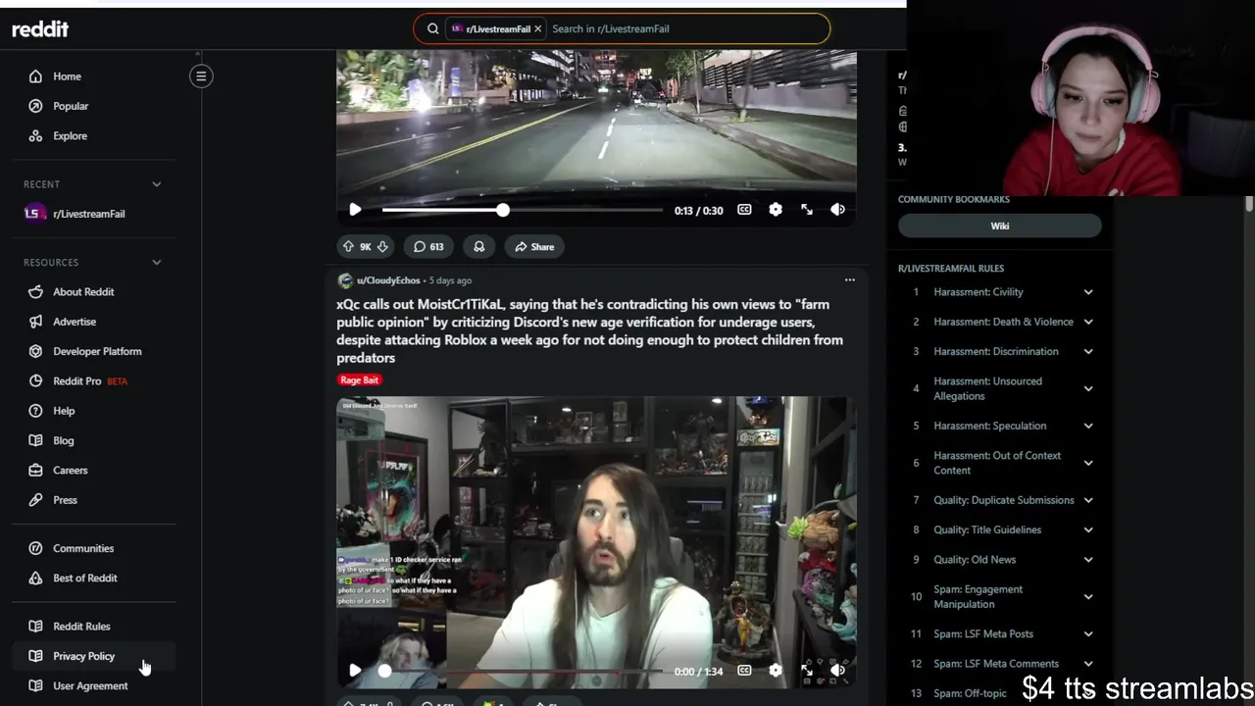
Task: Downvote the top post with 9K
Action: pos(382,247)
